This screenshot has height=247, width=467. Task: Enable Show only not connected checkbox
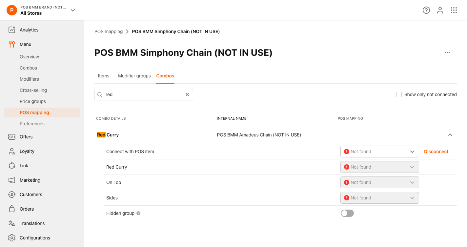pyautogui.click(x=399, y=94)
